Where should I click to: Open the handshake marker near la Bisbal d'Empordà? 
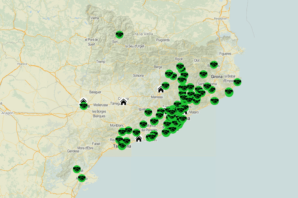click(237, 82)
